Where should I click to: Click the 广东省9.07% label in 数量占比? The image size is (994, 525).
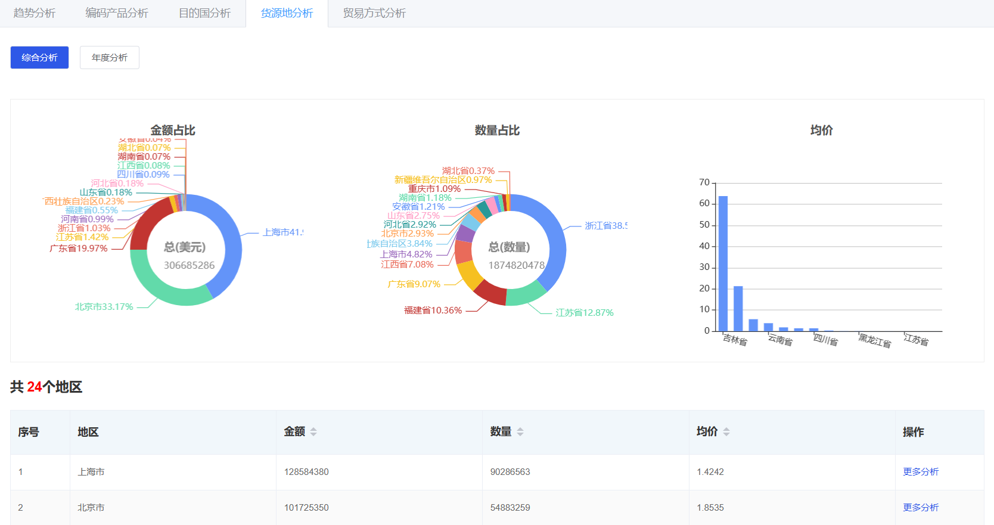point(414,284)
